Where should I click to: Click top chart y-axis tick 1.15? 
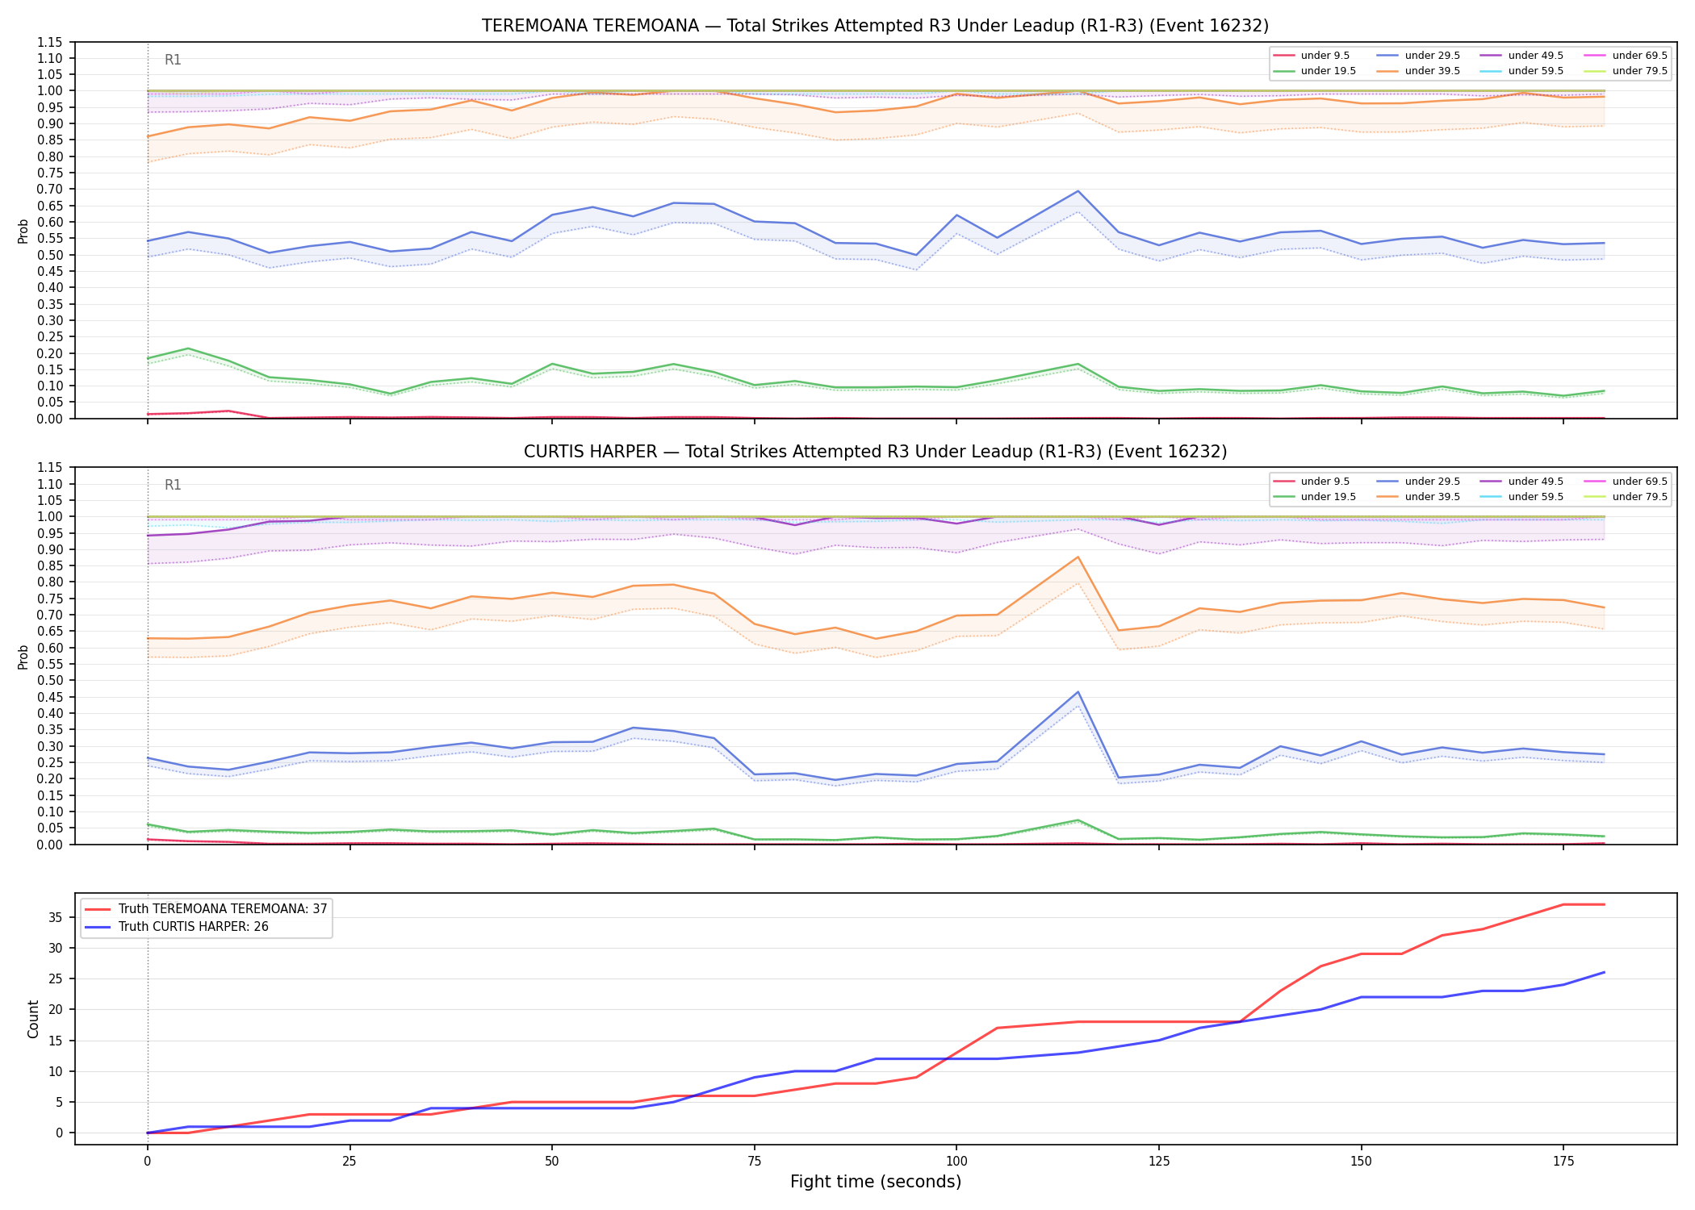50,42
